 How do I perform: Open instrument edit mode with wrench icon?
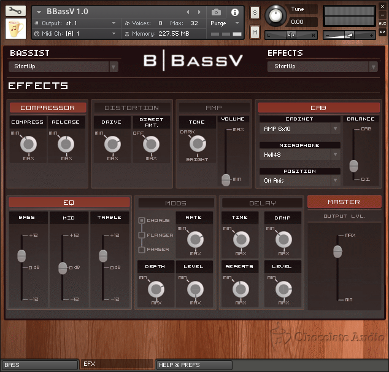point(15,11)
